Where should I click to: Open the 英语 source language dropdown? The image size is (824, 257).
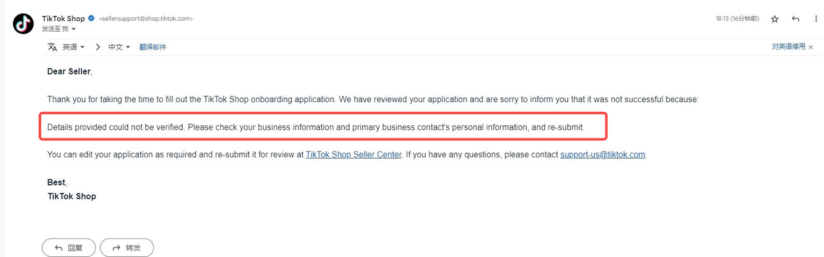73,47
